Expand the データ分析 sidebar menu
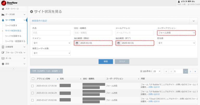 click(14, 15)
